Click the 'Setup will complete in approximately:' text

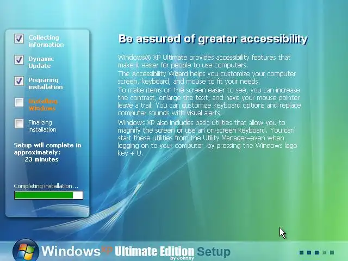(x=47, y=148)
